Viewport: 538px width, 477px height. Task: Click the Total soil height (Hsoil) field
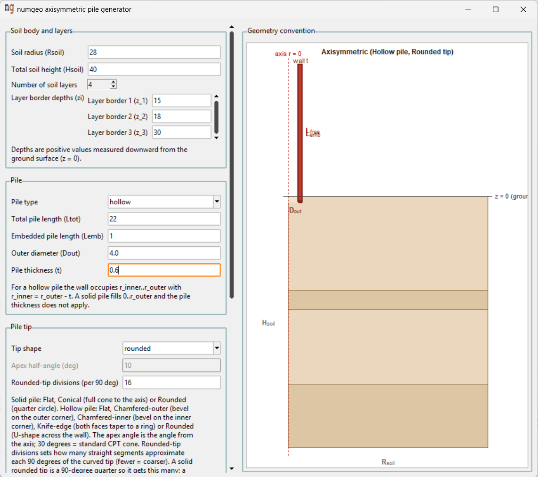click(x=154, y=69)
